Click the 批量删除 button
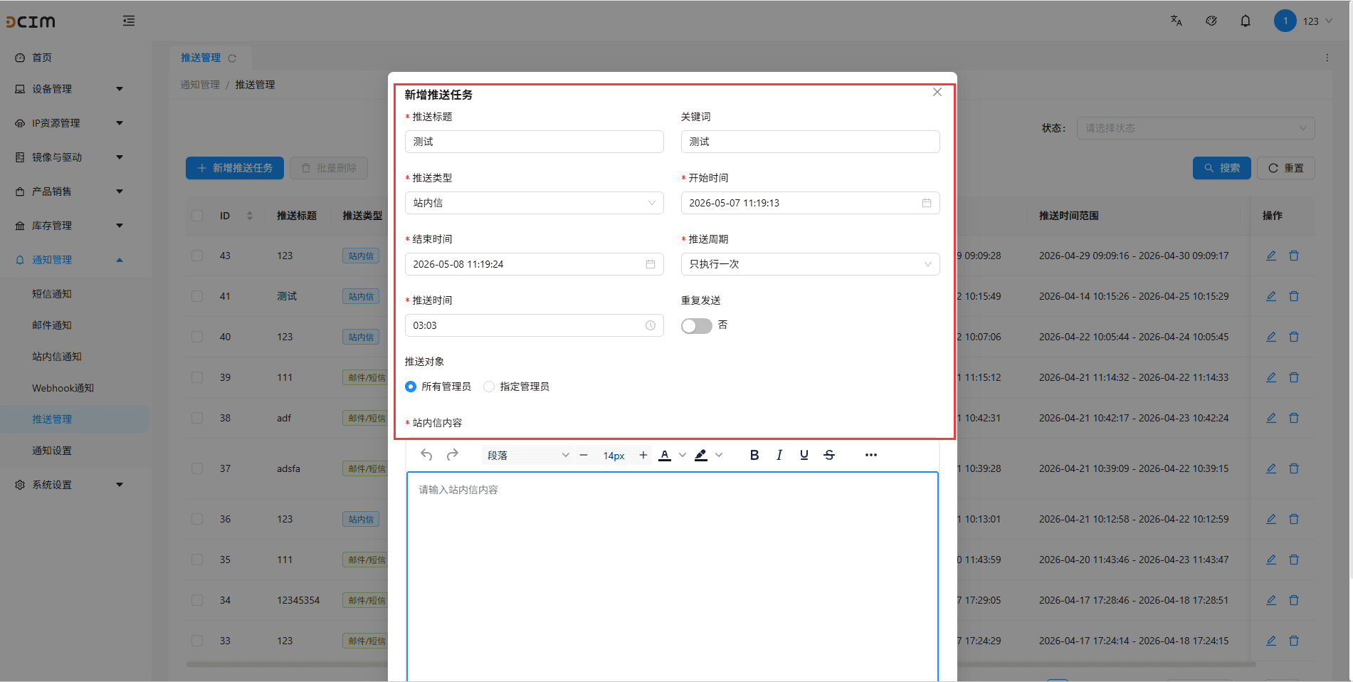The width and height of the screenshot is (1353, 682). pyautogui.click(x=329, y=168)
